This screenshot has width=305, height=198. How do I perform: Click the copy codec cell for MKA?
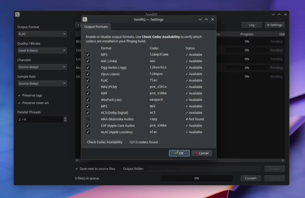(153, 119)
